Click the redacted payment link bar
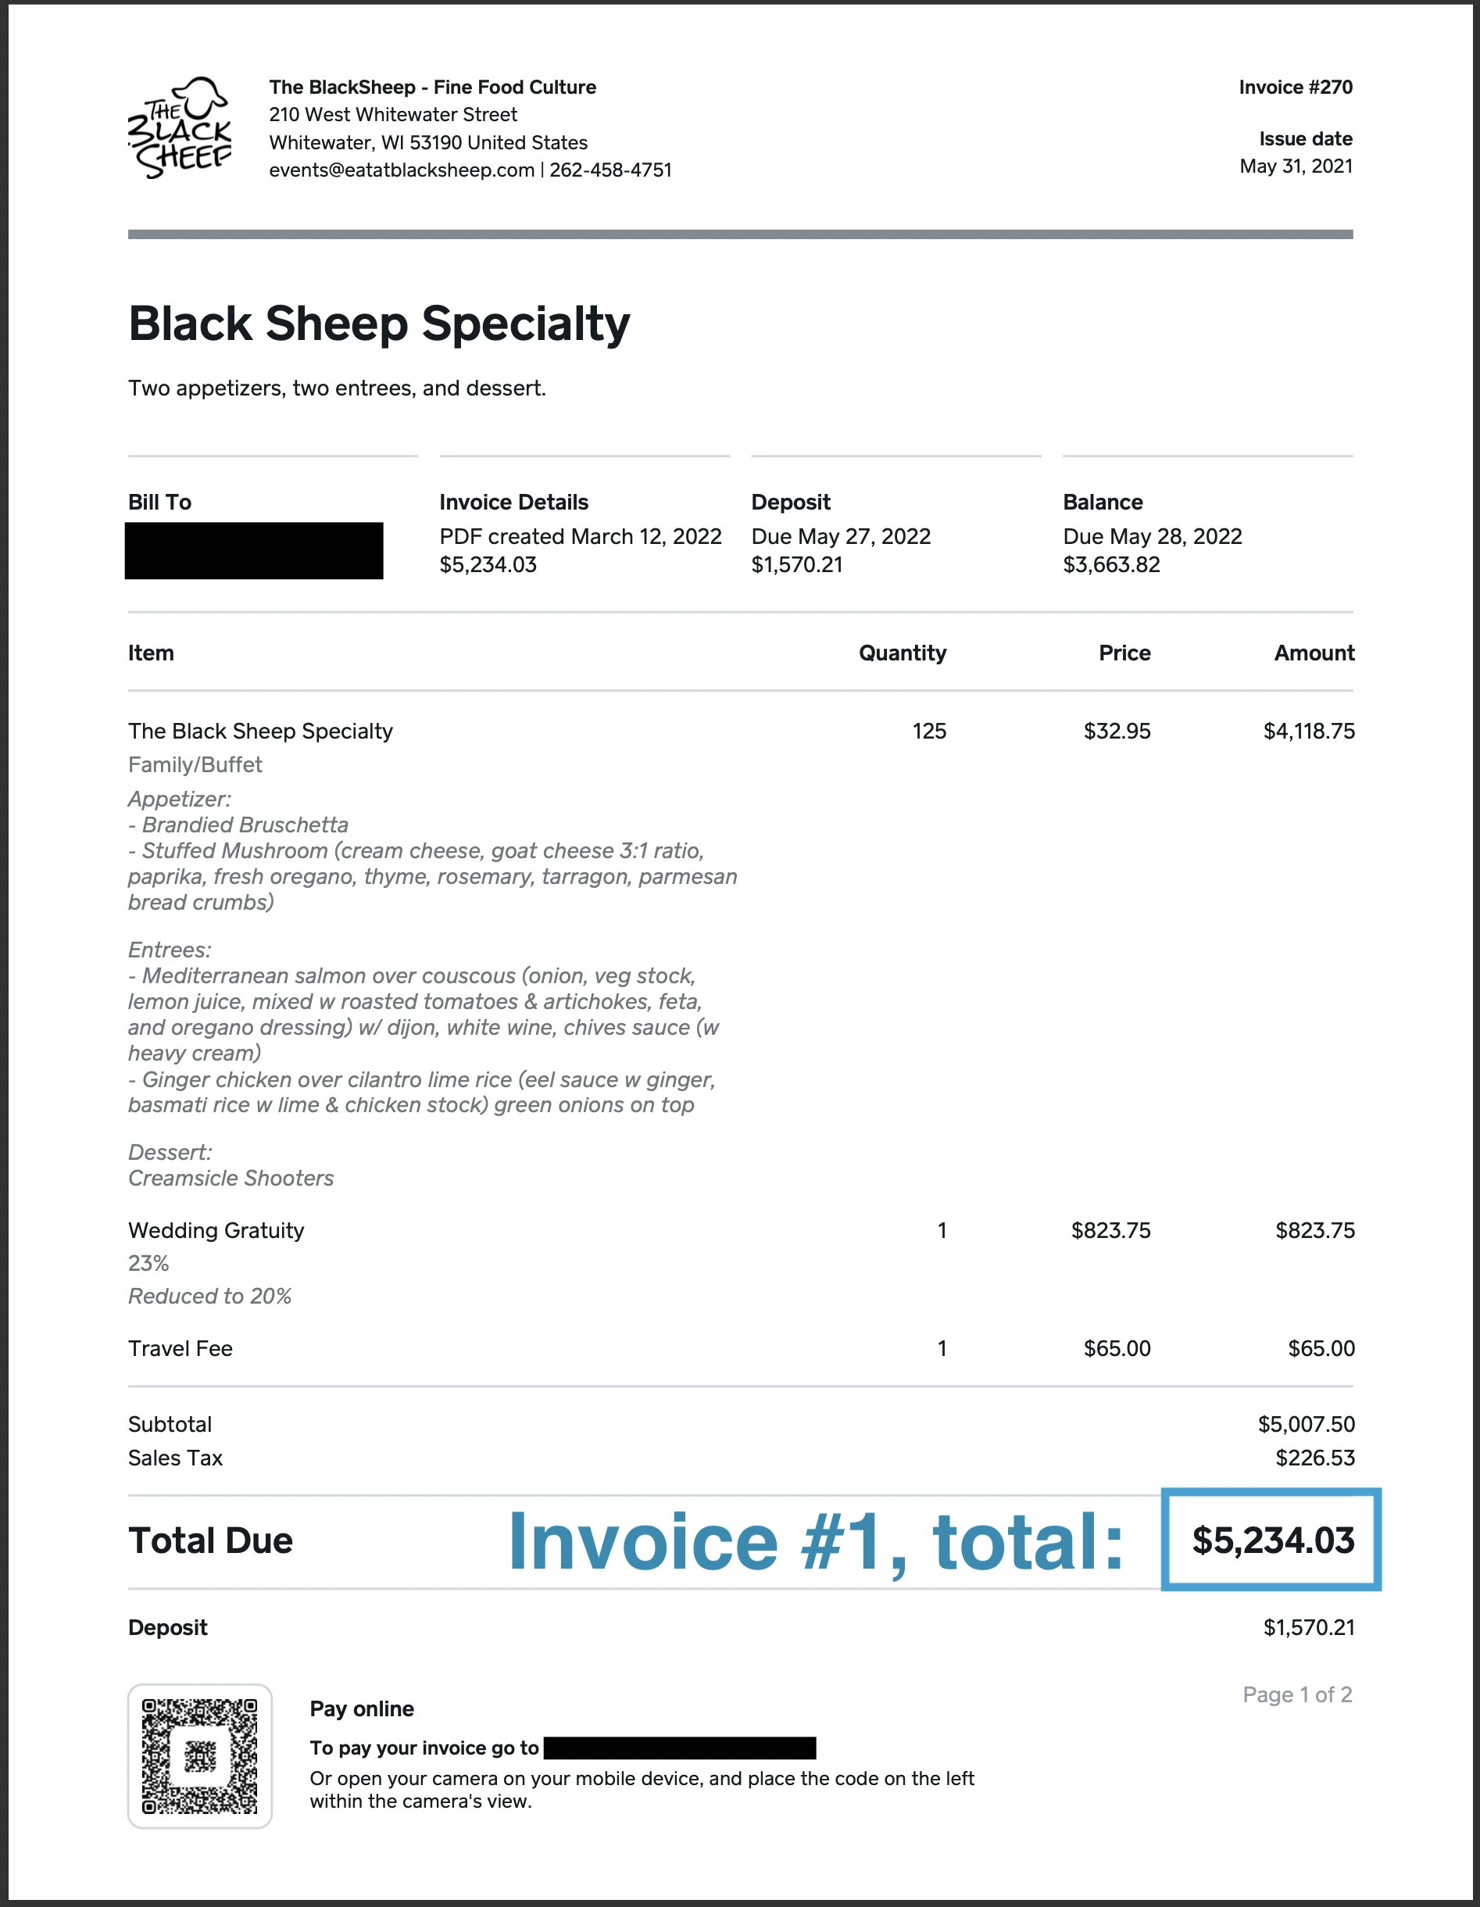The width and height of the screenshot is (1480, 1907). 679,1748
